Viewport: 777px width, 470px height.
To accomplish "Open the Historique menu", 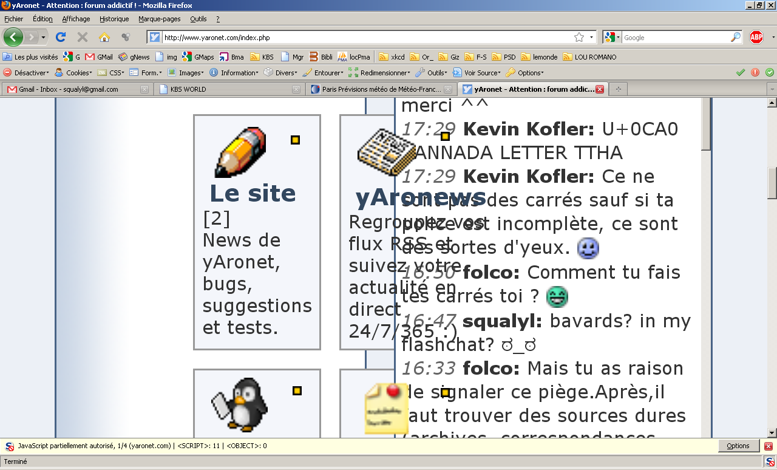I will click(x=114, y=19).
